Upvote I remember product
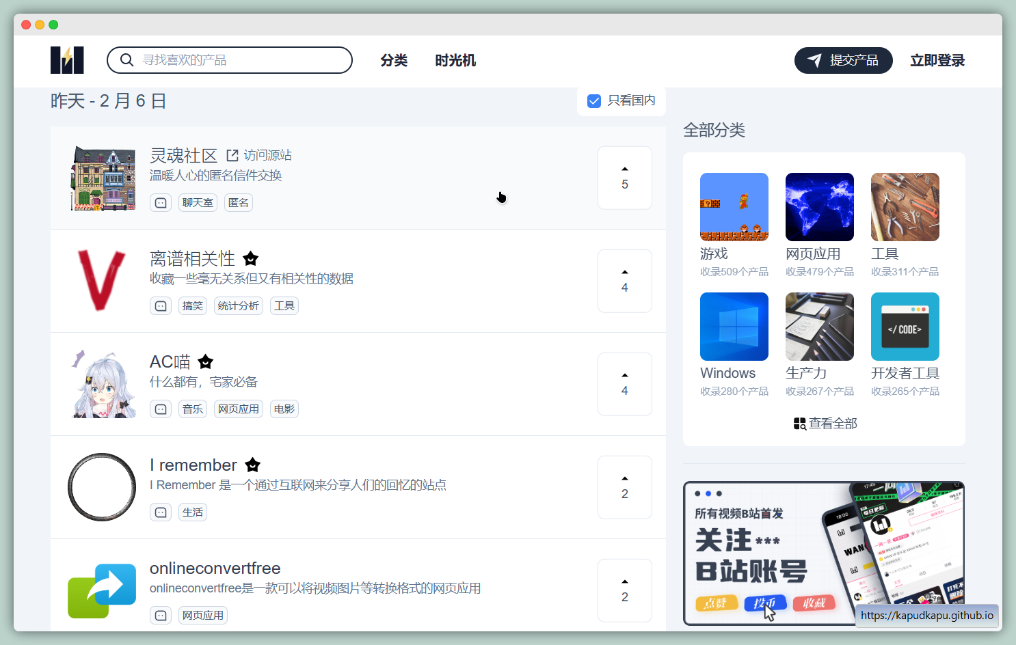Screen dimensions: 1016x645 click(624, 487)
